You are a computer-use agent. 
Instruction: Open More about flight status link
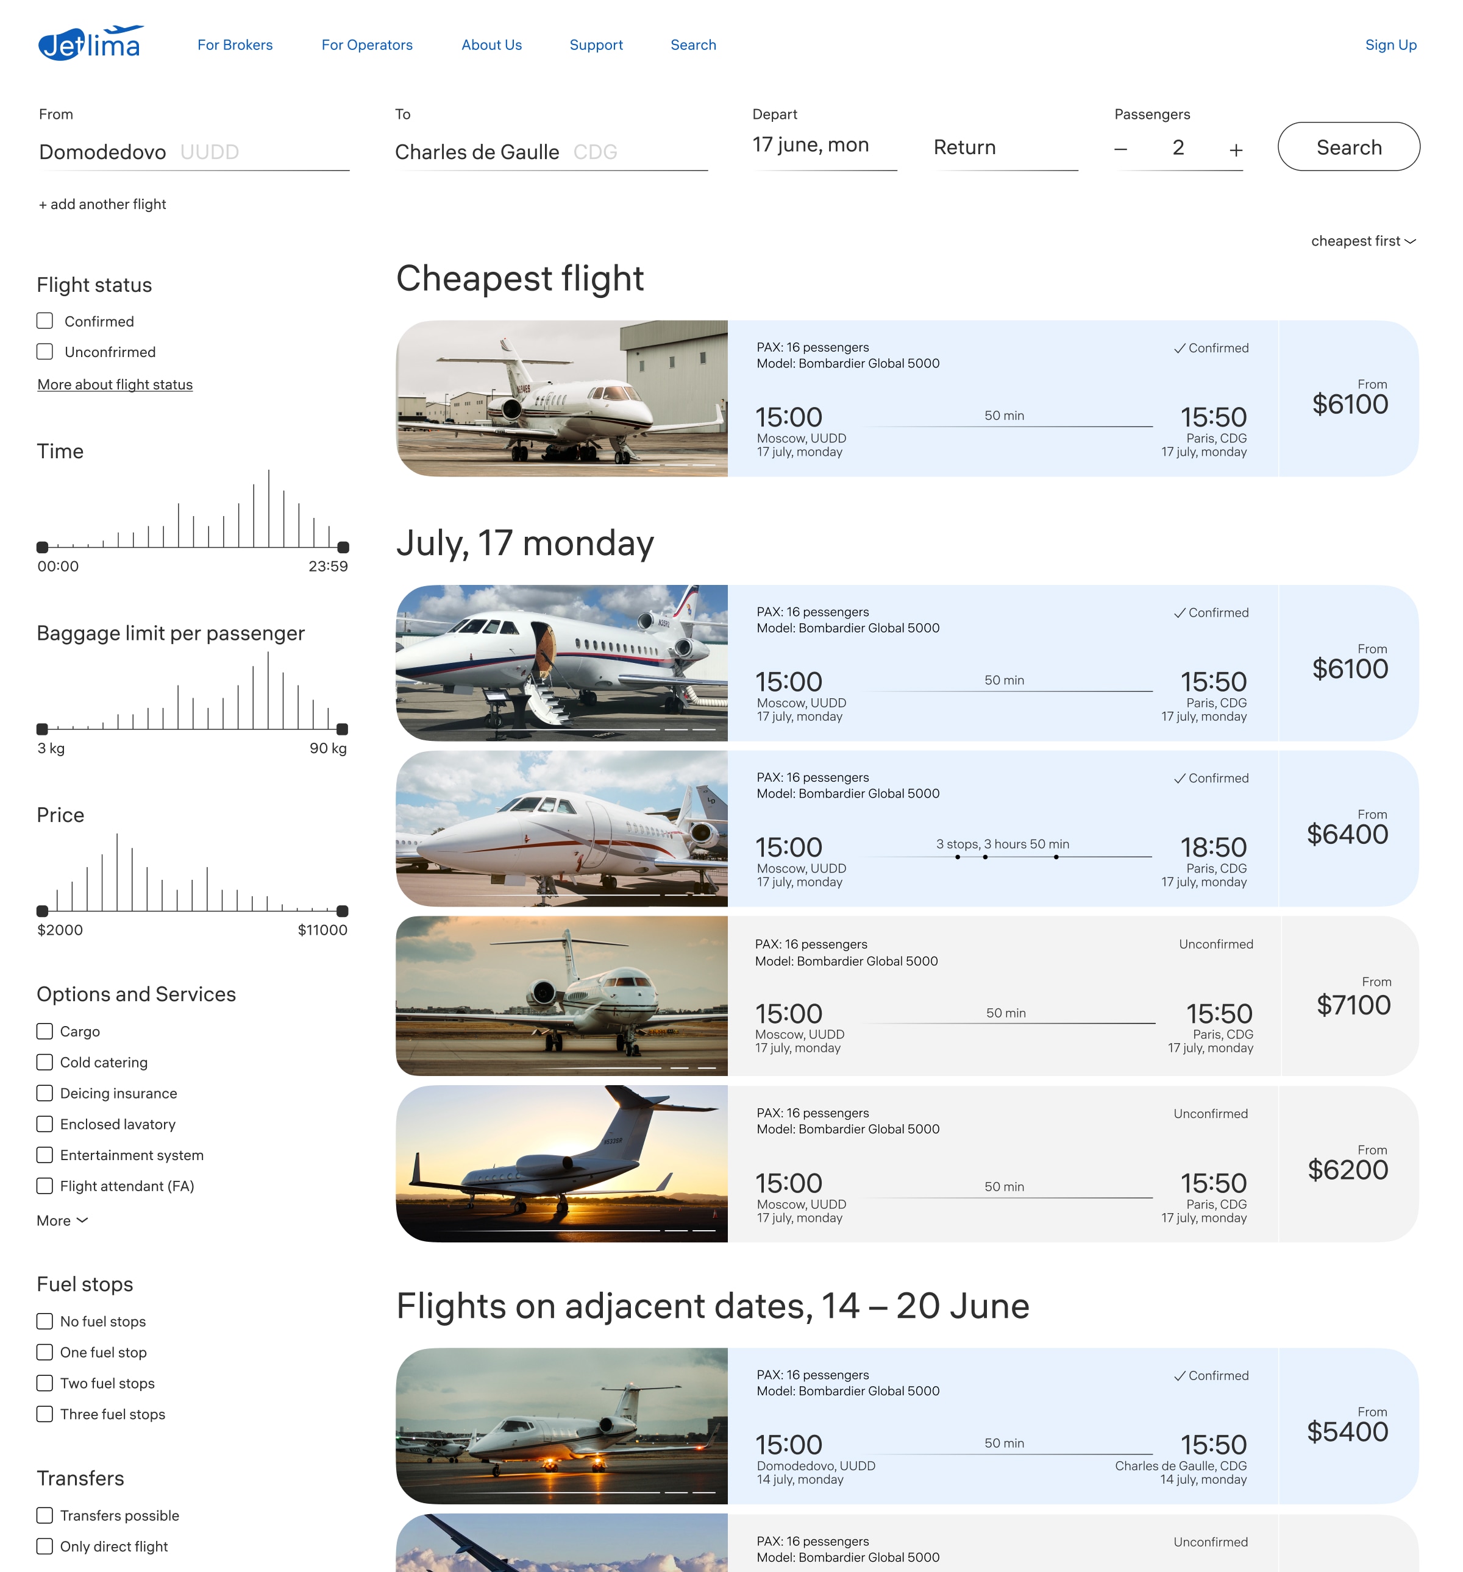[x=115, y=384]
